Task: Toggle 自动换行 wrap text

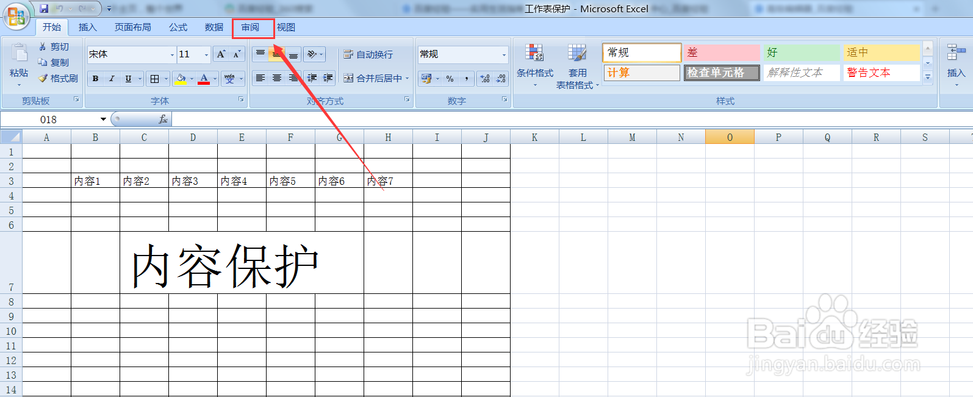Action: 368,54
